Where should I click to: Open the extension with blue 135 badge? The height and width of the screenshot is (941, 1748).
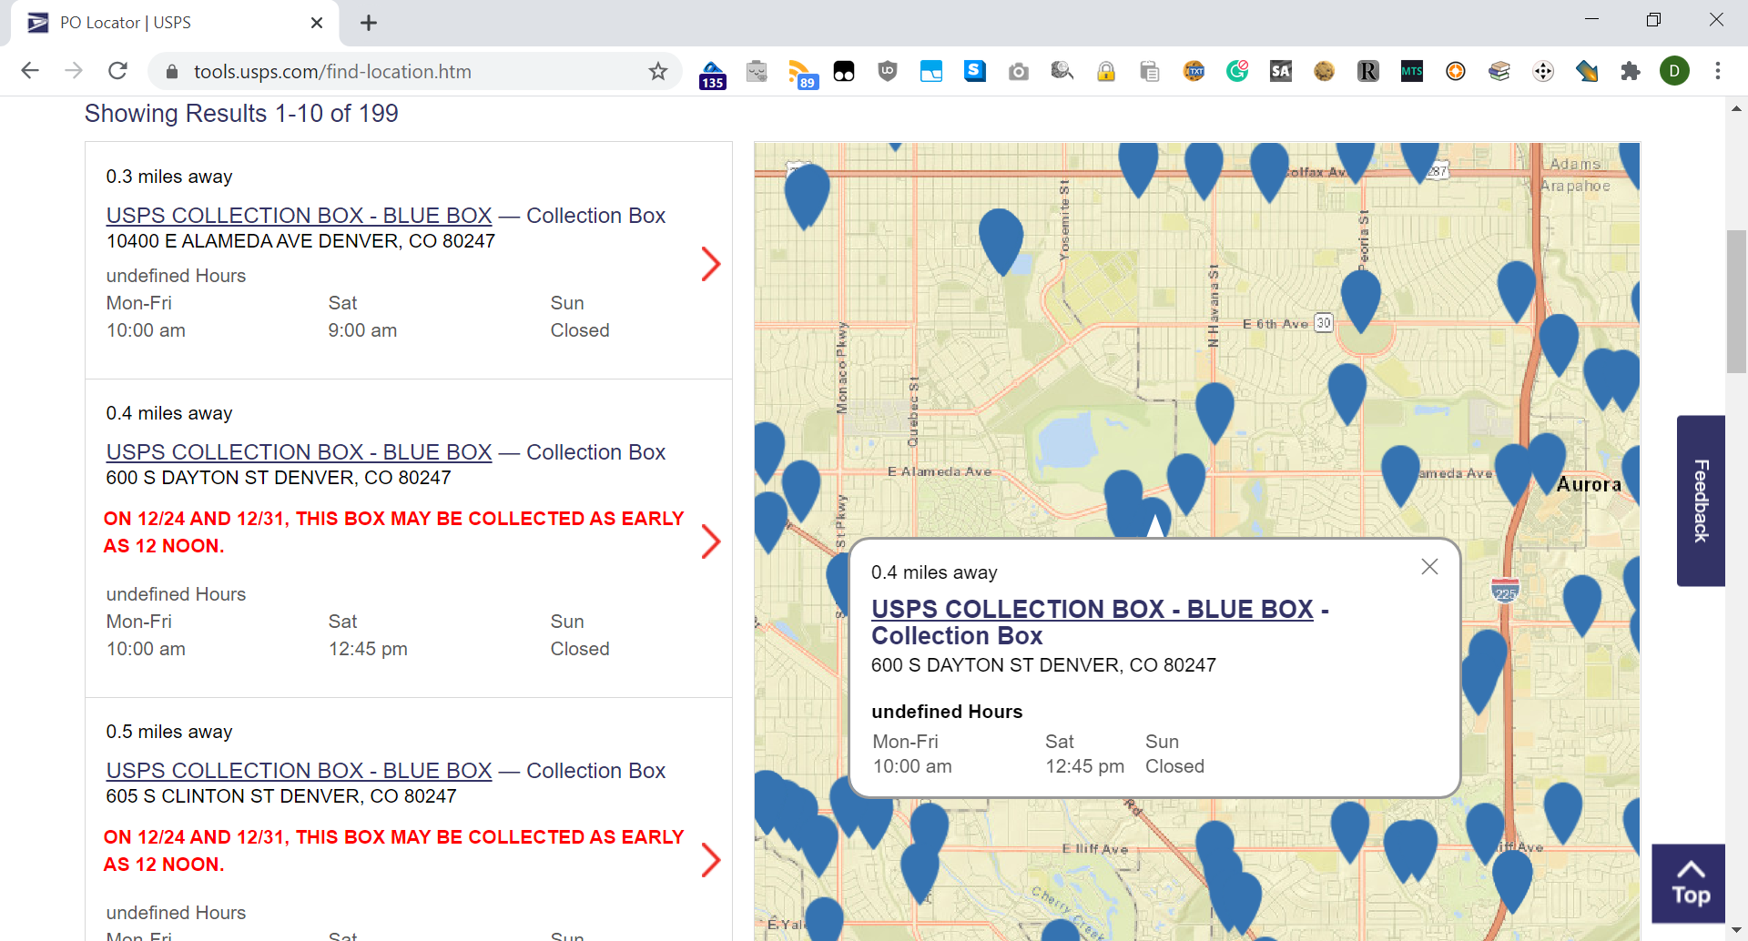pyautogui.click(x=712, y=73)
